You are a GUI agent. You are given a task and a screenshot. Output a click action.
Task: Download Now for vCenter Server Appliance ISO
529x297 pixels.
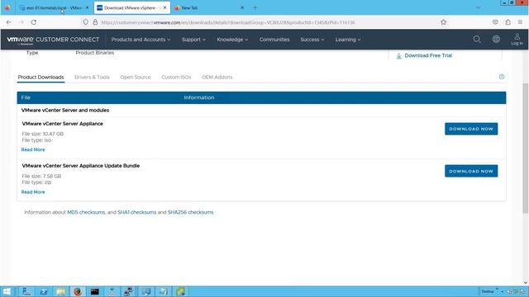471,129
